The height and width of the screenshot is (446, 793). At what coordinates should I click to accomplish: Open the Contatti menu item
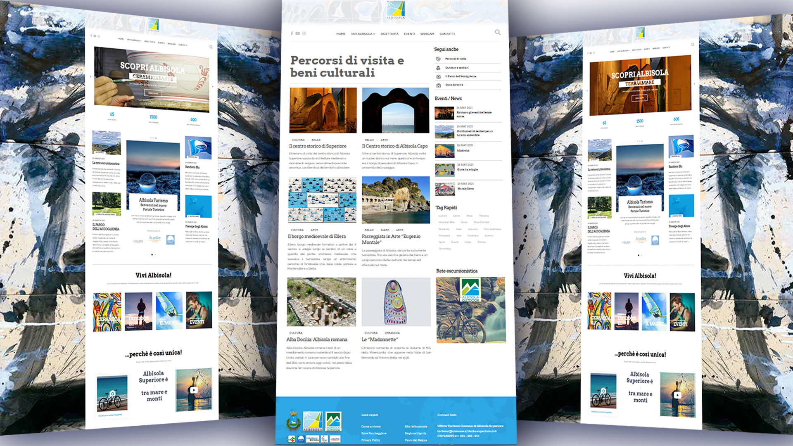point(447,34)
